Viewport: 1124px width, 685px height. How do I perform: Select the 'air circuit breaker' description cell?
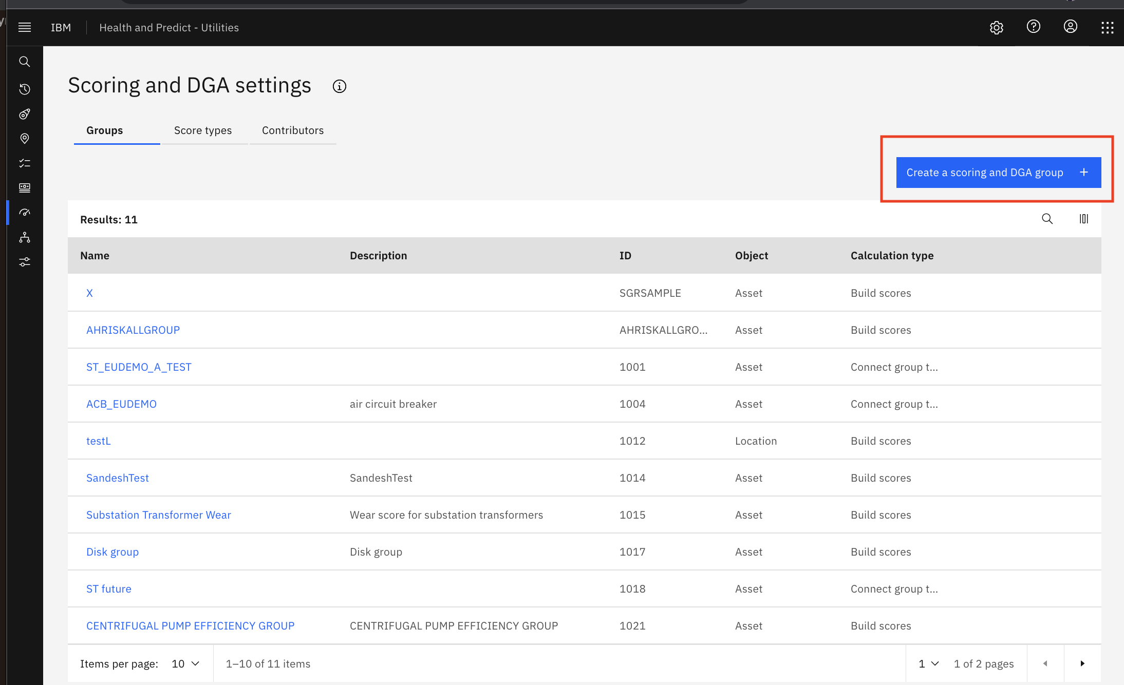394,404
